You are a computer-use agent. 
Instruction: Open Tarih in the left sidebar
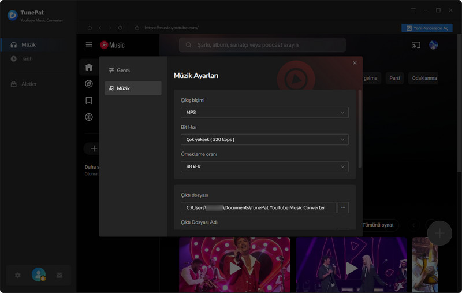pos(27,58)
